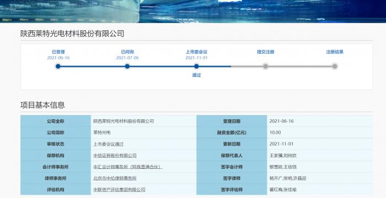Open the 北京市中伦律师事务所 law firm link
This screenshot has width=386, height=198.
[x=115, y=178]
